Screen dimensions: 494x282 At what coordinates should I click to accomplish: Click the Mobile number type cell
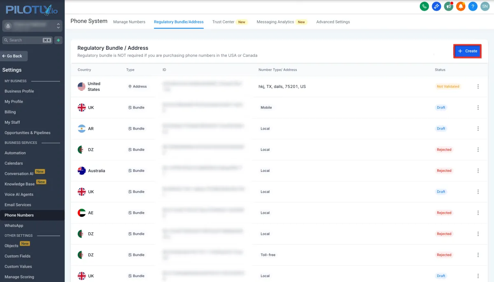click(266, 107)
